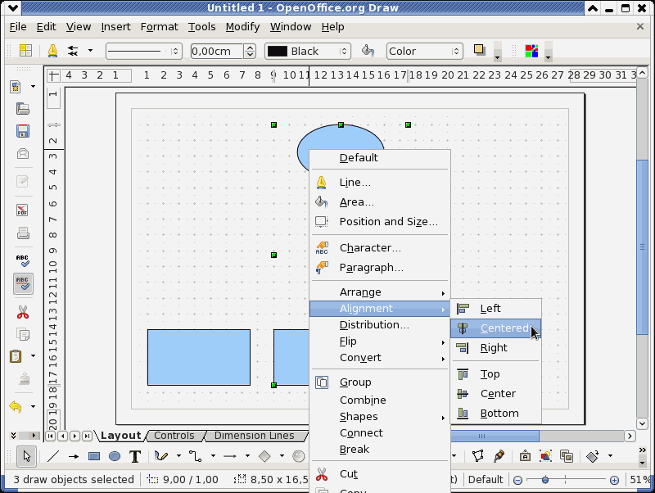Click the Open file icon

click(x=23, y=109)
